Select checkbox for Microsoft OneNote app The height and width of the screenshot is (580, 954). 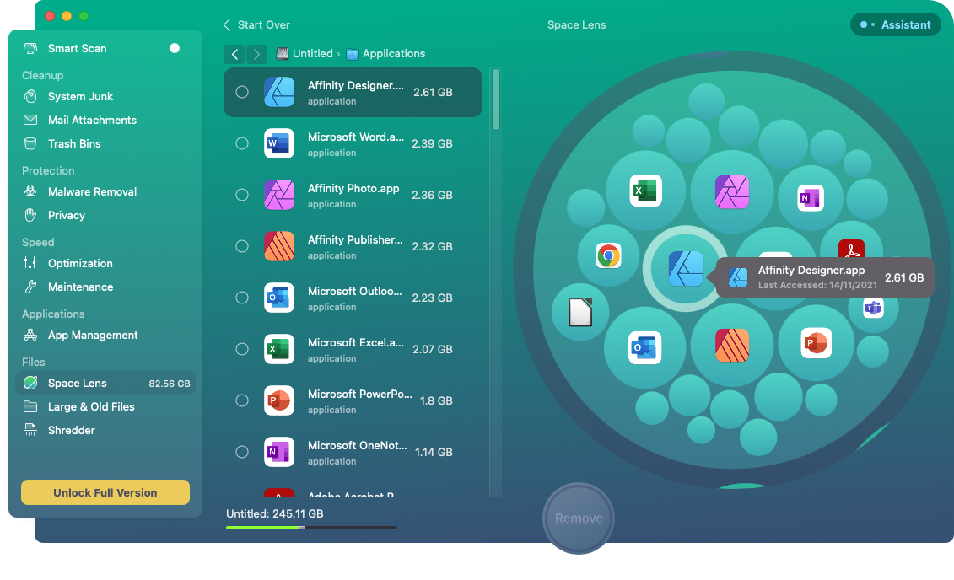point(242,452)
